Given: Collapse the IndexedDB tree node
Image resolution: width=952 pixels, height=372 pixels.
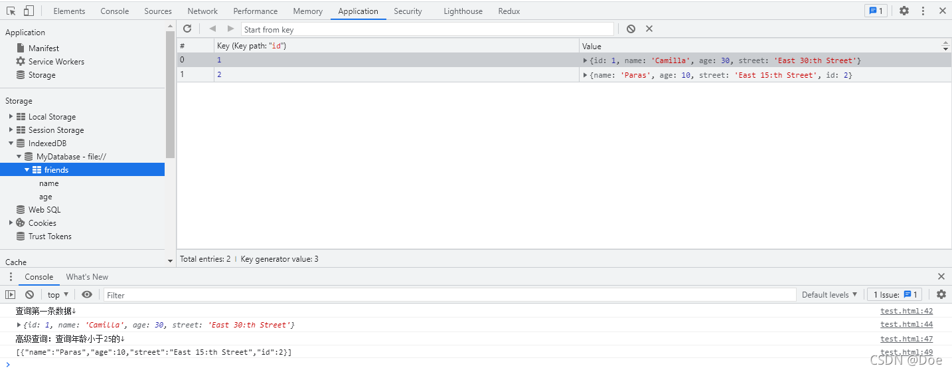Looking at the screenshot, I should tap(11, 143).
